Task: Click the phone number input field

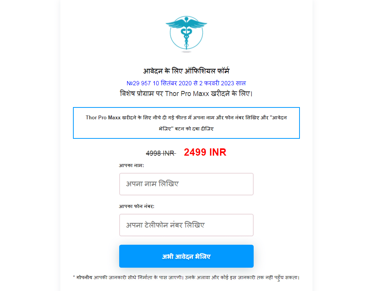Action: point(186,225)
